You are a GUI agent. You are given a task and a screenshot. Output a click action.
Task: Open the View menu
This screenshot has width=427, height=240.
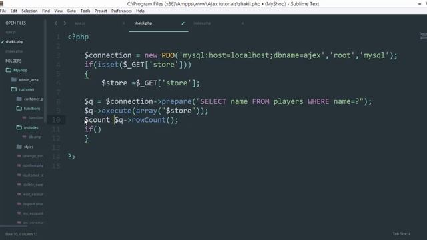click(58, 11)
